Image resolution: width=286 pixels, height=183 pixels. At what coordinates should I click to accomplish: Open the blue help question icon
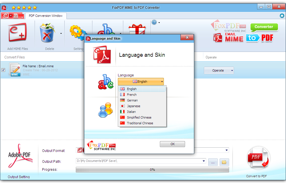point(154,22)
